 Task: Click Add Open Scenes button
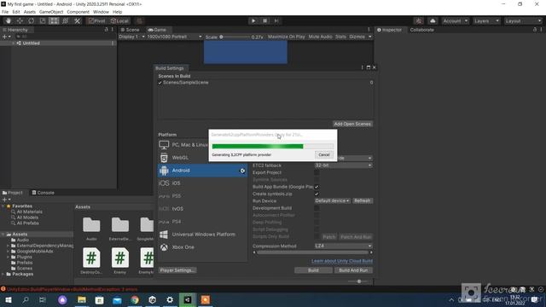pyautogui.click(x=352, y=124)
